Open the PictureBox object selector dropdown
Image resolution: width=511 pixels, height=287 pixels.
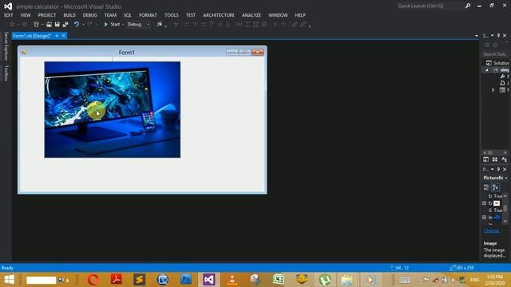[x=505, y=178]
